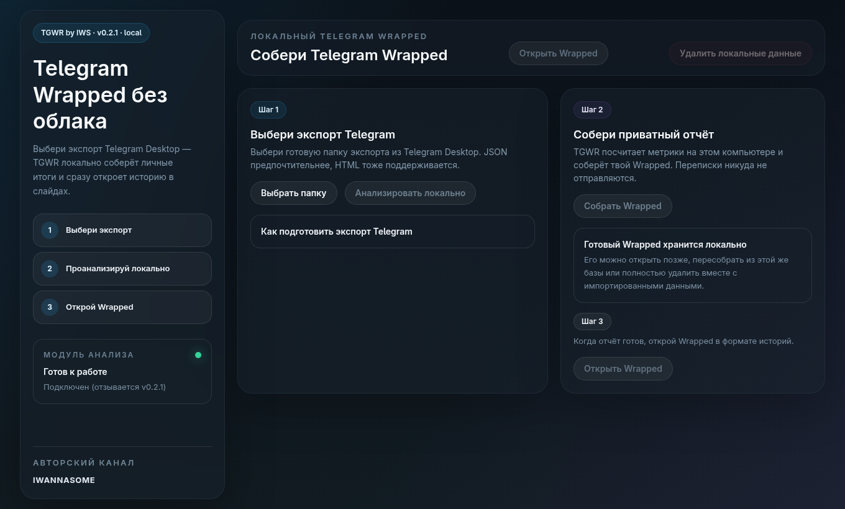Select sidebar step "Открой Wrapped"
The image size is (845, 509).
click(122, 307)
